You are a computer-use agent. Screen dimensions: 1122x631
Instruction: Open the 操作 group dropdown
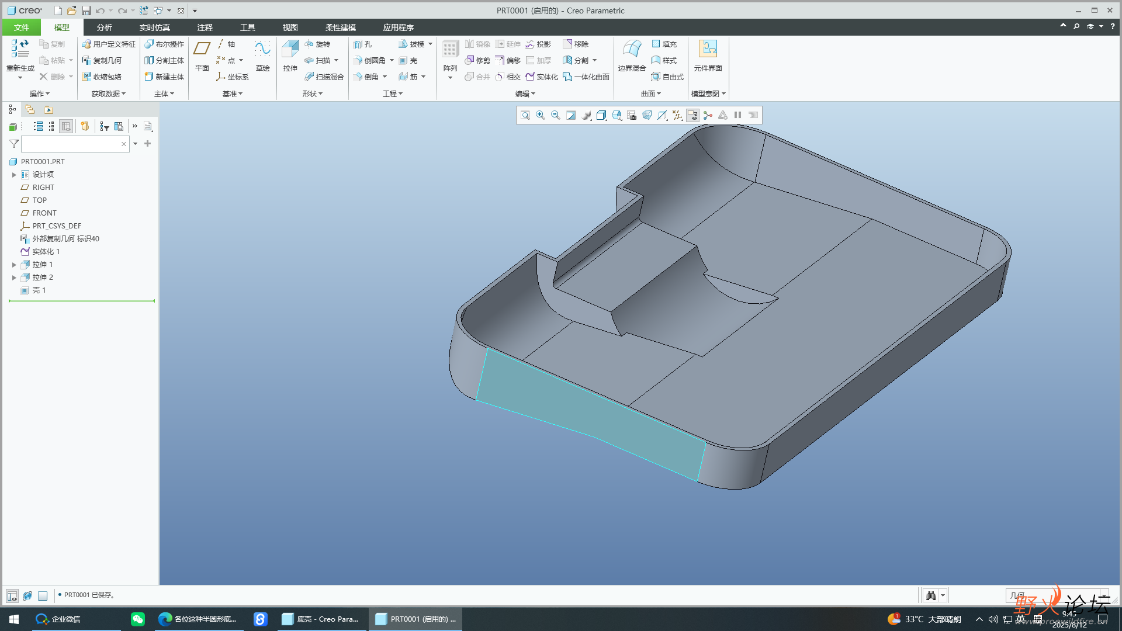[x=40, y=93]
